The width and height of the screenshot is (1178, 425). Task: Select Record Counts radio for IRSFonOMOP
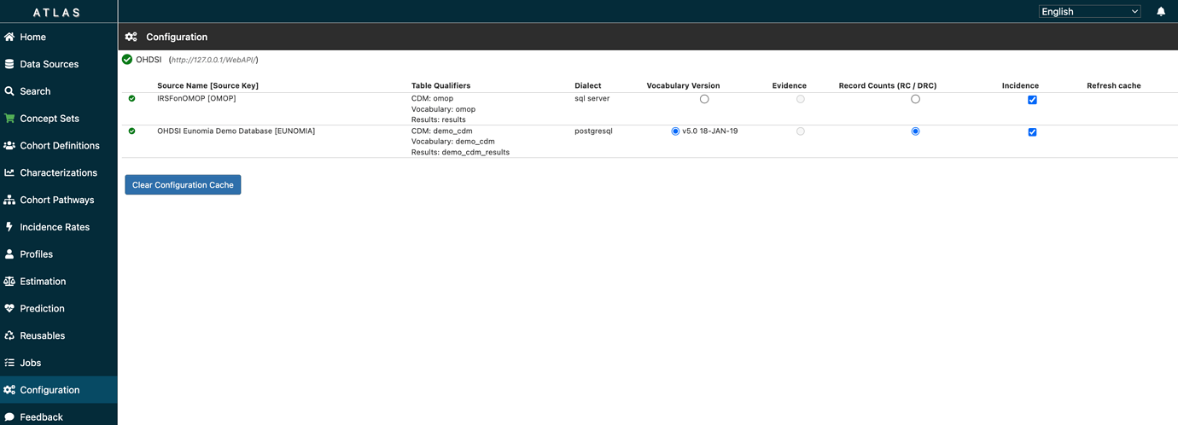click(915, 99)
